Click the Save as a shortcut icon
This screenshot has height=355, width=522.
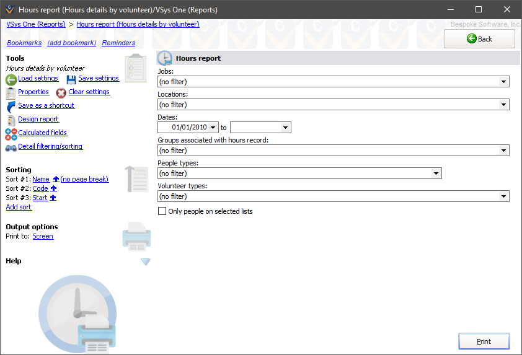pos(11,106)
